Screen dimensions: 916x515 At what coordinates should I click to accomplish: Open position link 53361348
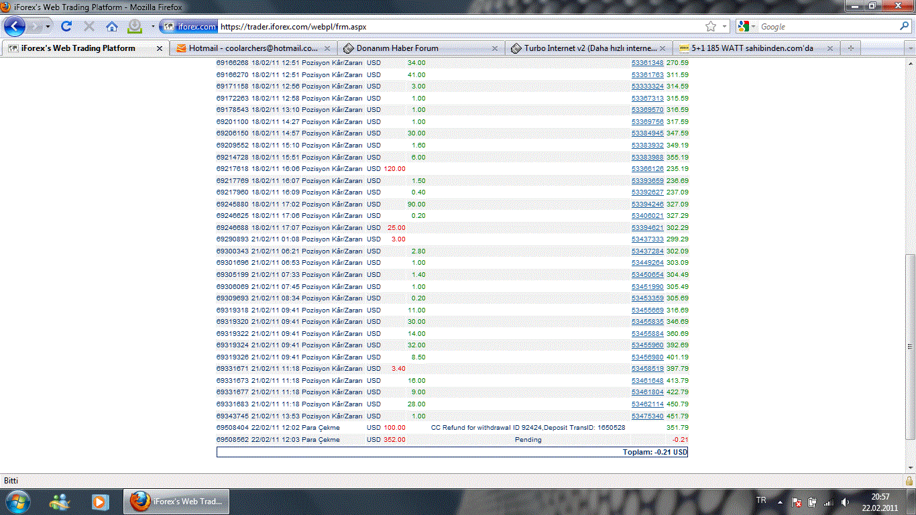[647, 63]
